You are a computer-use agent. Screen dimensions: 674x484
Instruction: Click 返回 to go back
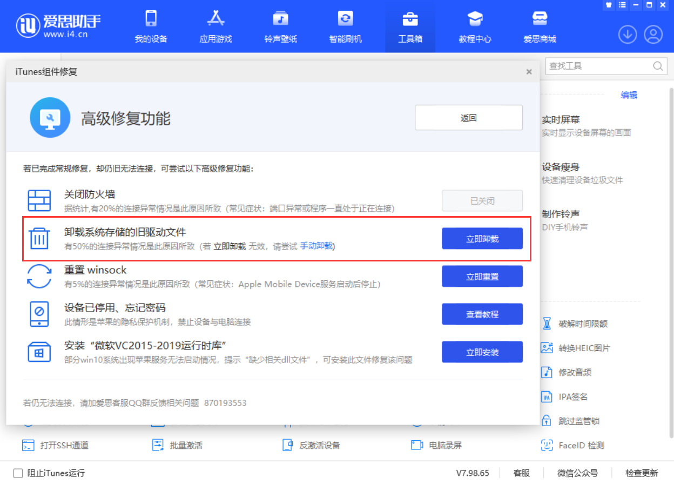point(468,118)
